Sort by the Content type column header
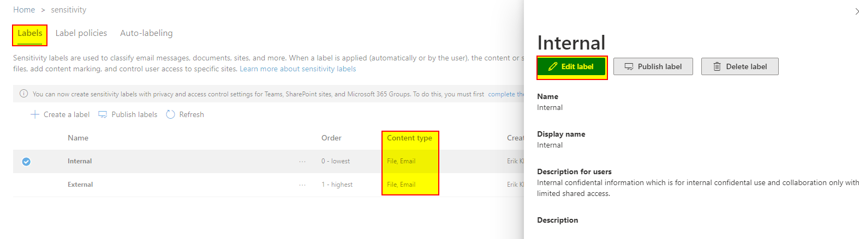The width and height of the screenshot is (859, 239). [x=409, y=138]
